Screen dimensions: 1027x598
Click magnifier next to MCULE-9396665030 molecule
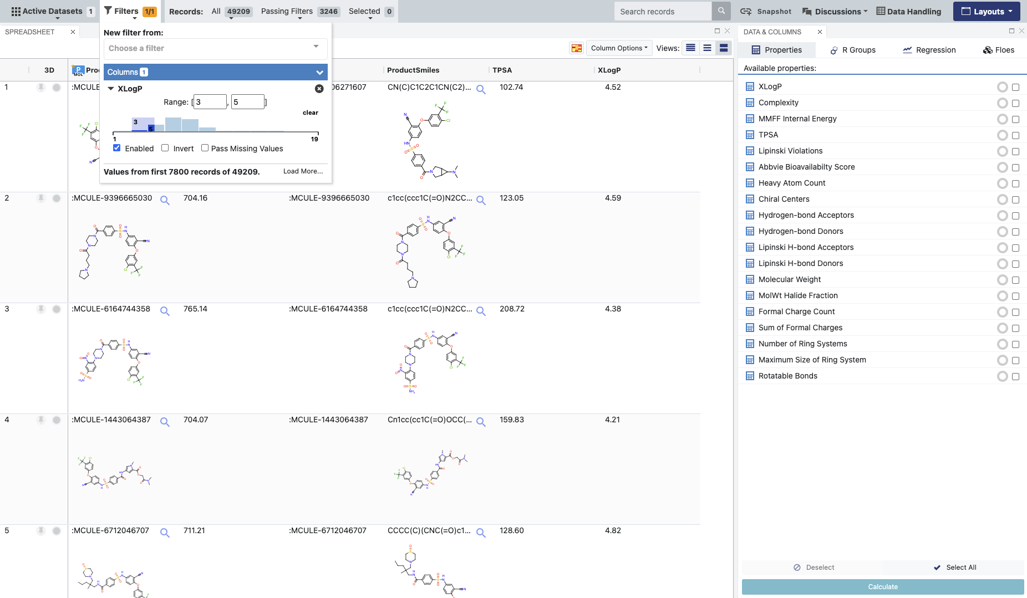click(165, 200)
